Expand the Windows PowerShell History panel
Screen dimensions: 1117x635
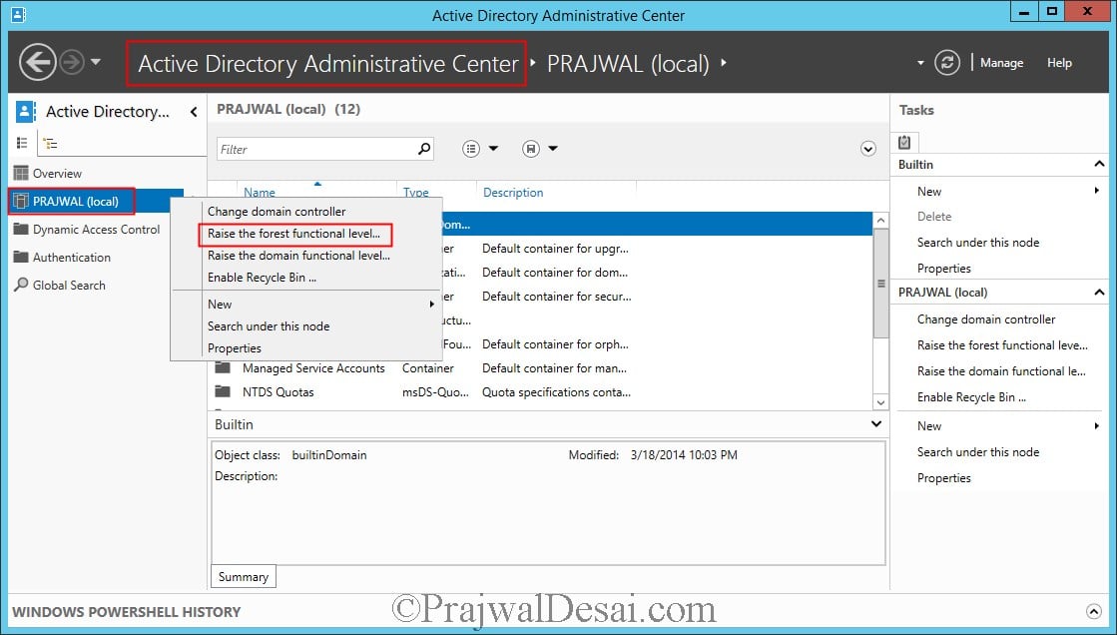click(1093, 611)
